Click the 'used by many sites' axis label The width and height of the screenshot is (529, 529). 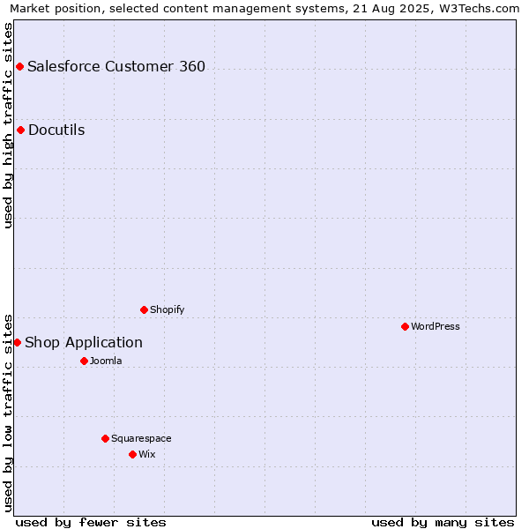pyautogui.click(x=443, y=523)
